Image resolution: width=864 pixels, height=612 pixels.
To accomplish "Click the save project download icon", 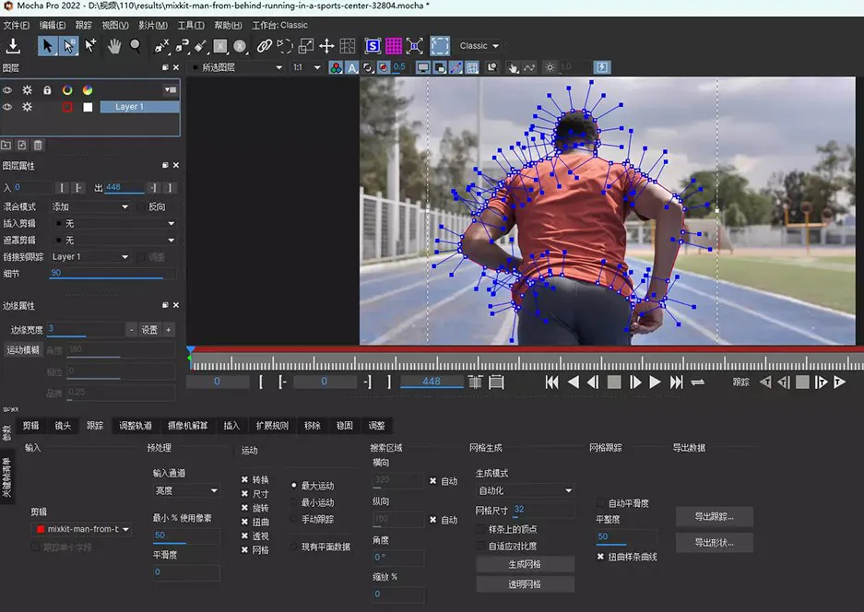I will click(14, 45).
